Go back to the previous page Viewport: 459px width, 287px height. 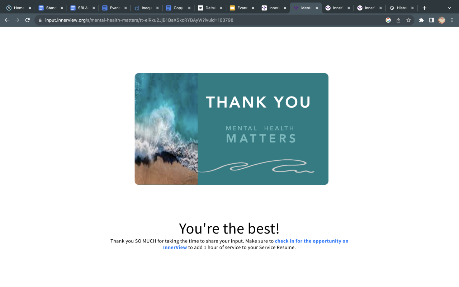point(7,20)
